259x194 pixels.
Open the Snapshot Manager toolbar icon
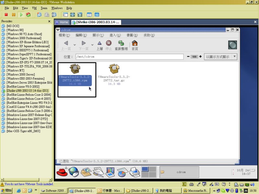[54, 15]
